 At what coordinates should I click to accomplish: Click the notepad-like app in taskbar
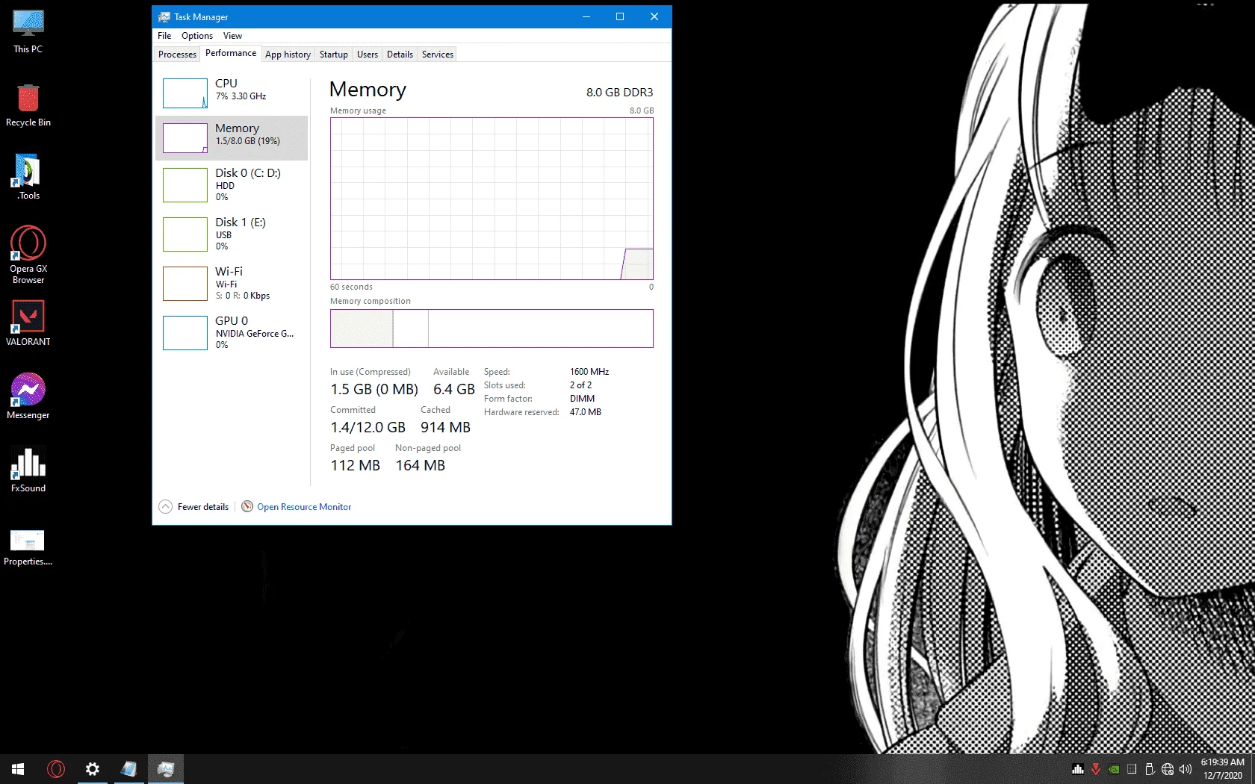click(x=129, y=769)
